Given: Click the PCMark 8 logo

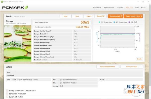Looking at the screenshot, I should pos(15,7).
